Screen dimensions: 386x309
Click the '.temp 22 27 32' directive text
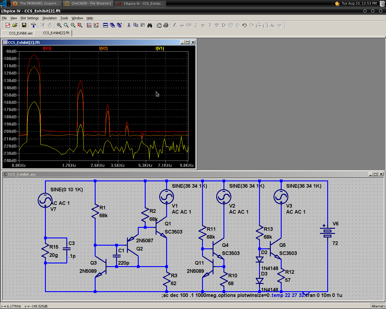pos(288,295)
